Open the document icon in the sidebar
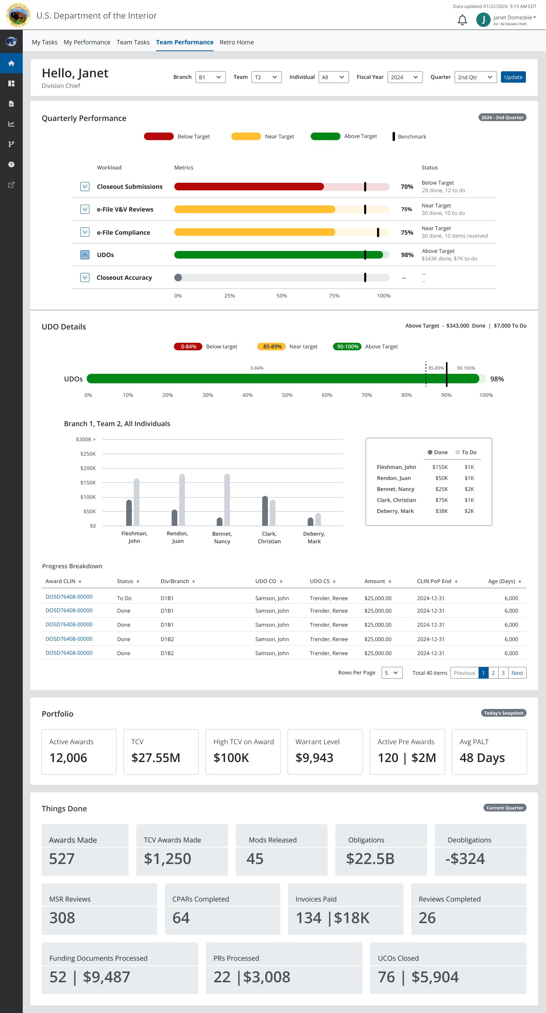546x1013 pixels. click(11, 104)
